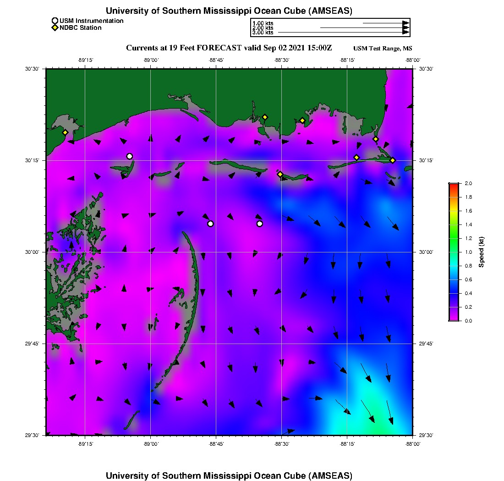The height and width of the screenshot is (481, 504).
Task: Select the northwestern USM instrumentation circle marker
Action: pos(130,156)
